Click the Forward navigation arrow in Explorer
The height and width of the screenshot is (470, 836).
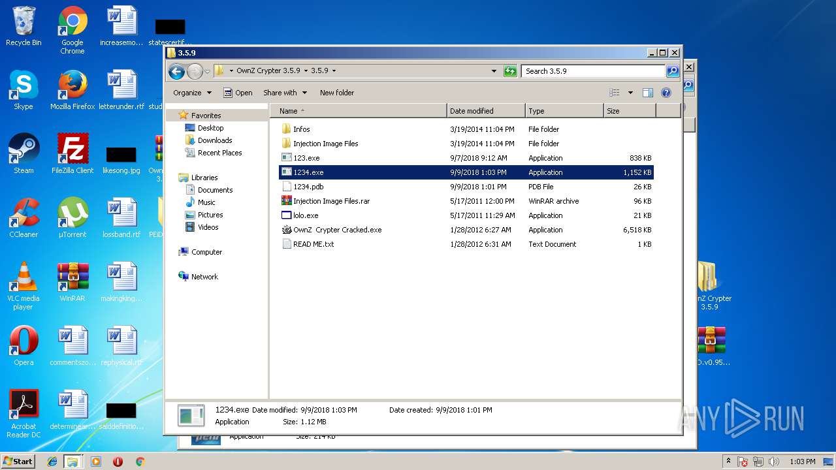click(x=195, y=71)
